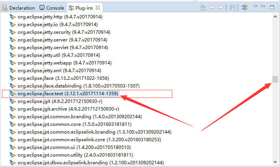Select org.eclipse.jetty.webapp plug-in
Screen dimensions: 280x167
click(x=64, y=63)
